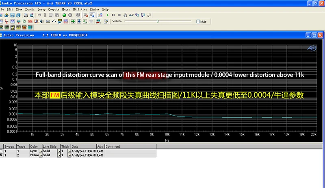Click the speaker icon in second toolbar
The image size is (325, 188).
42,22
